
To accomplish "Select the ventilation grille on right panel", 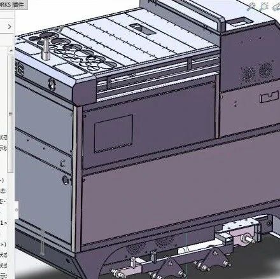I will pyautogui.click(x=257, y=72).
